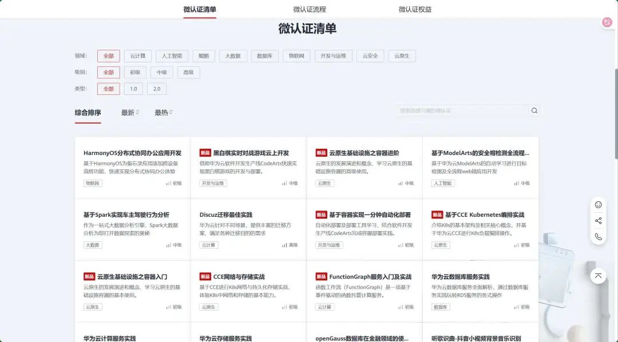Select the 综合排序 sorting tab
The width and height of the screenshot is (618, 342).
[88, 113]
